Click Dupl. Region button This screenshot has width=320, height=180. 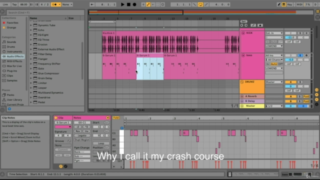coord(82,140)
